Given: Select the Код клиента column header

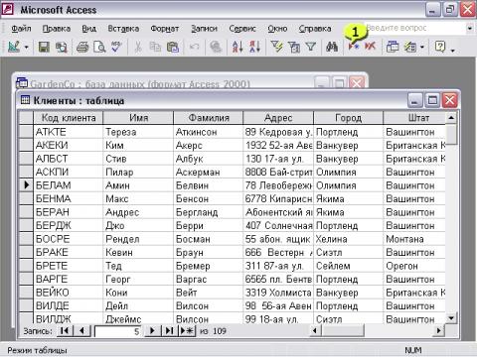Looking at the screenshot, I should click(x=69, y=118).
